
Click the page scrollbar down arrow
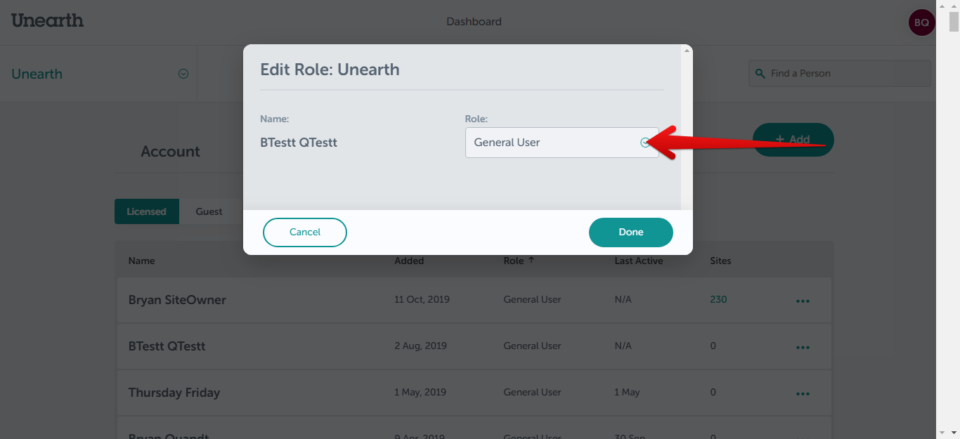click(954, 432)
